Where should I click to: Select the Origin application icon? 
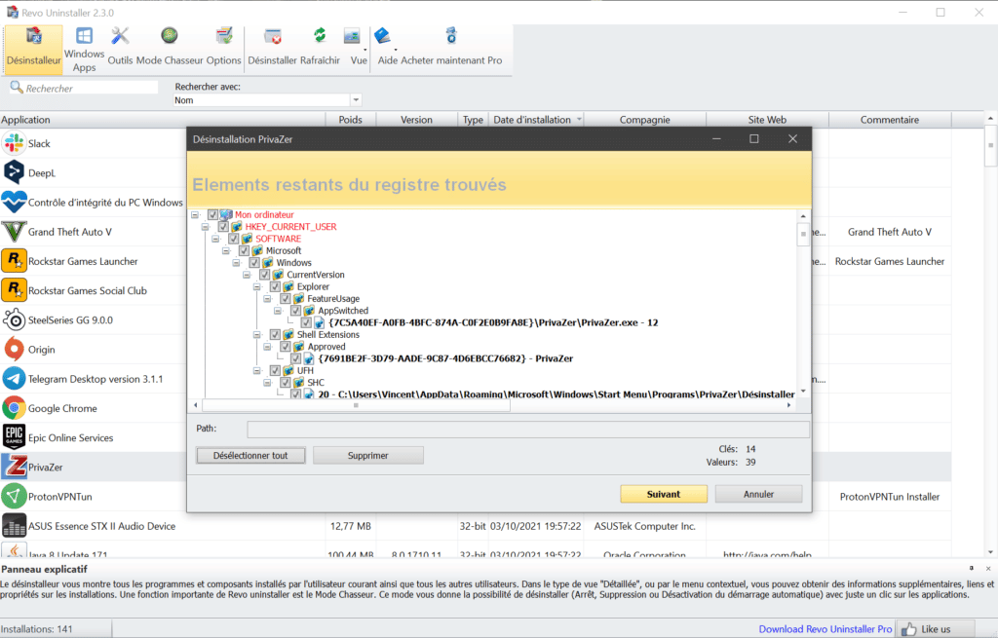(14, 350)
